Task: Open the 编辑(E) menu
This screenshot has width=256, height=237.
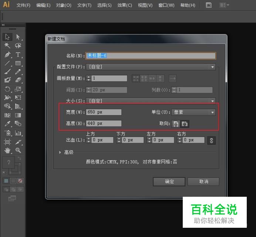Action: pyautogui.click(x=43, y=5)
